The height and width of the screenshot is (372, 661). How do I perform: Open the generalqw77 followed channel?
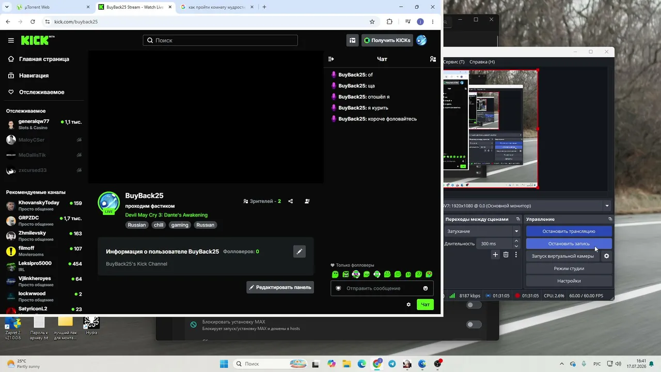click(x=44, y=125)
